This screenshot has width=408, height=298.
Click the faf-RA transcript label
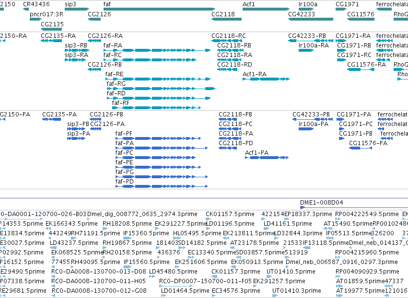113,45
